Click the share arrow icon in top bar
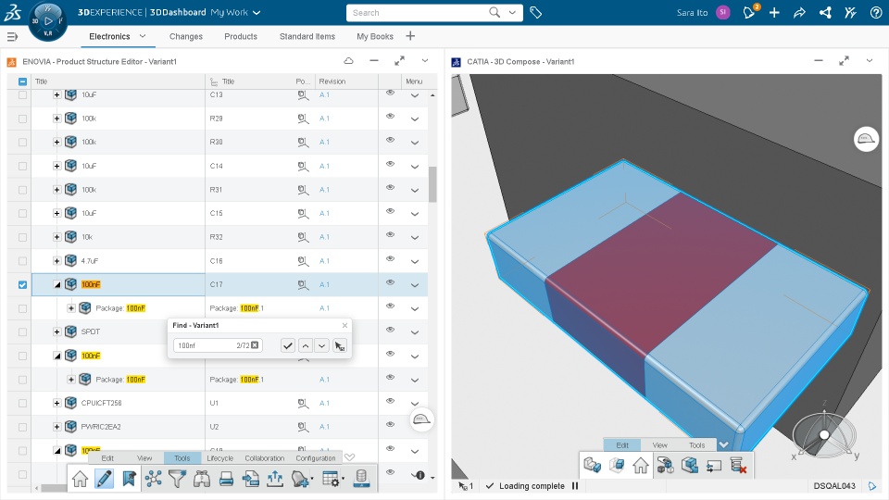The image size is (889, 500). click(x=799, y=12)
